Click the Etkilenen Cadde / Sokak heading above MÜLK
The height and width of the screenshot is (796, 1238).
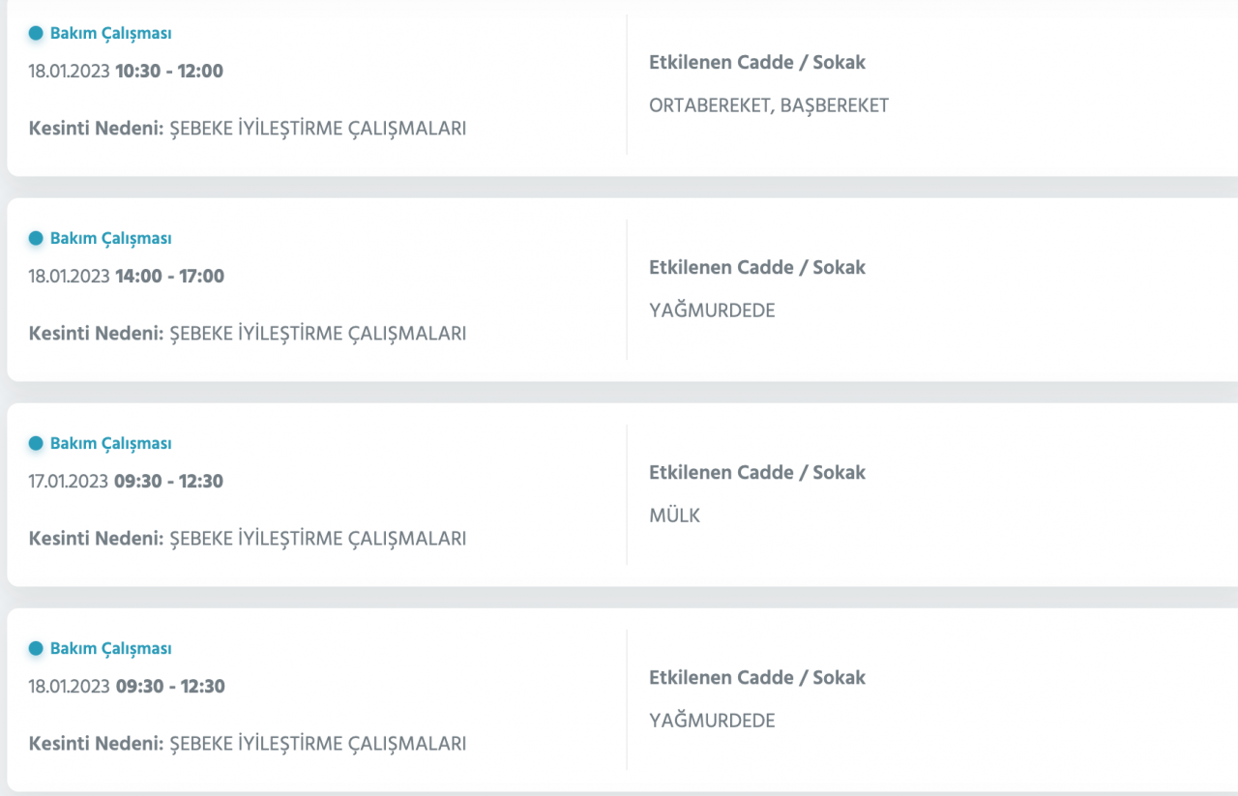(x=757, y=472)
